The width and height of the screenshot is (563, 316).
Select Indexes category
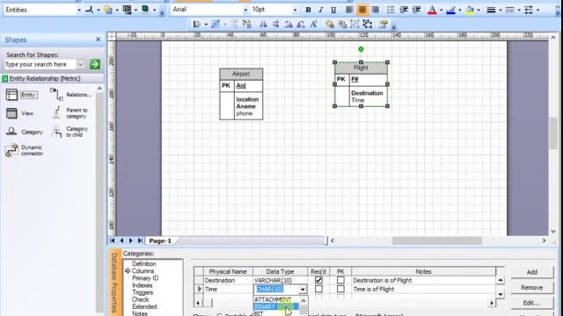pyautogui.click(x=143, y=285)
